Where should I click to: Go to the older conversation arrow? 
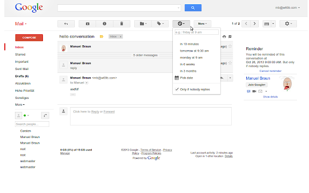[x=254, y=24]
